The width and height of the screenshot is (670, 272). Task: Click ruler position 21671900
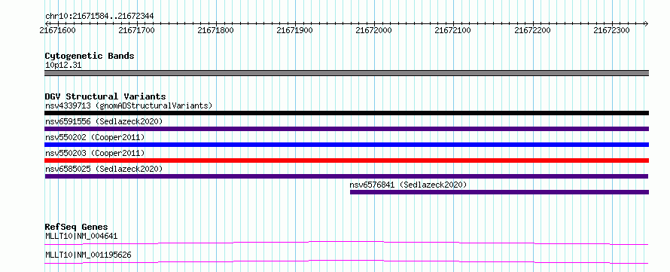click(295, 30)
